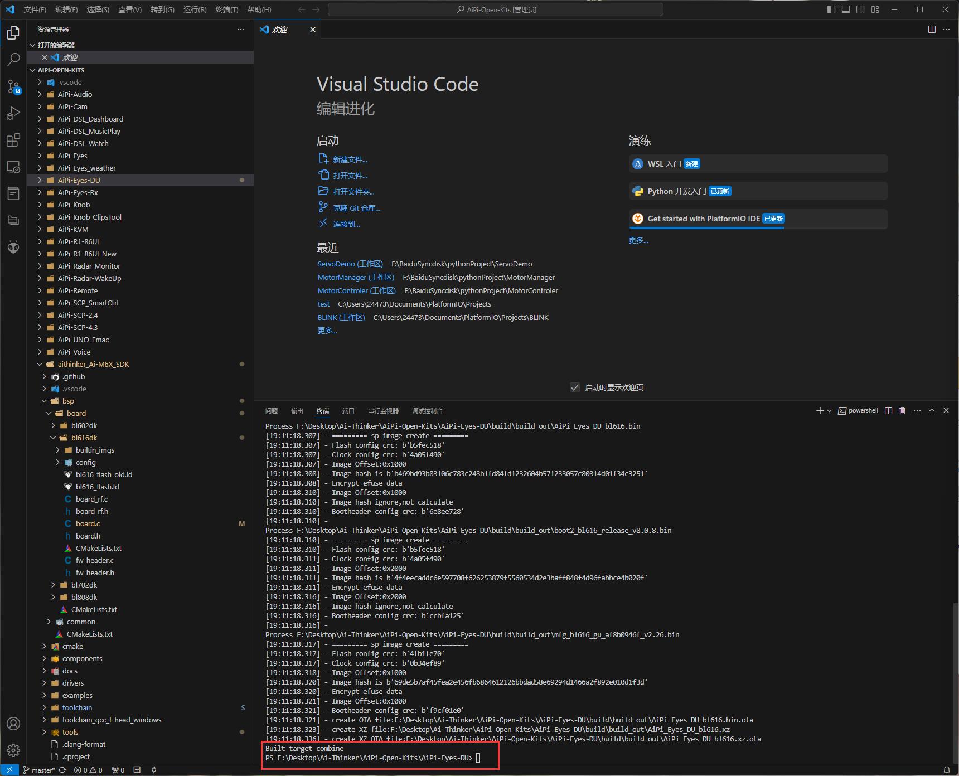The image size is (959, 776).
Task: Split the editor to the right
Action: point(932,30)
